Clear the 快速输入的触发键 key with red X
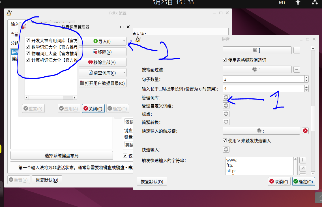This screenshot has width=322, height=207. (x=305, y=131)
